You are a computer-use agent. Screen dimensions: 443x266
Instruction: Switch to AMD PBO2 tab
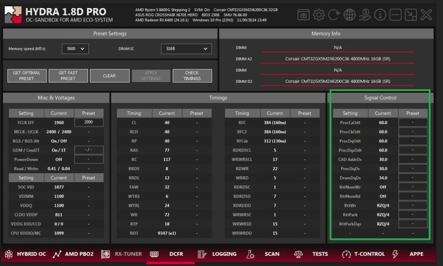click(79, 254)
